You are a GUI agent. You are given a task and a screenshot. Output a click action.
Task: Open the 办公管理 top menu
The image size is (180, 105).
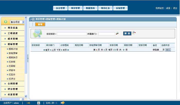[x=60, y=8]
